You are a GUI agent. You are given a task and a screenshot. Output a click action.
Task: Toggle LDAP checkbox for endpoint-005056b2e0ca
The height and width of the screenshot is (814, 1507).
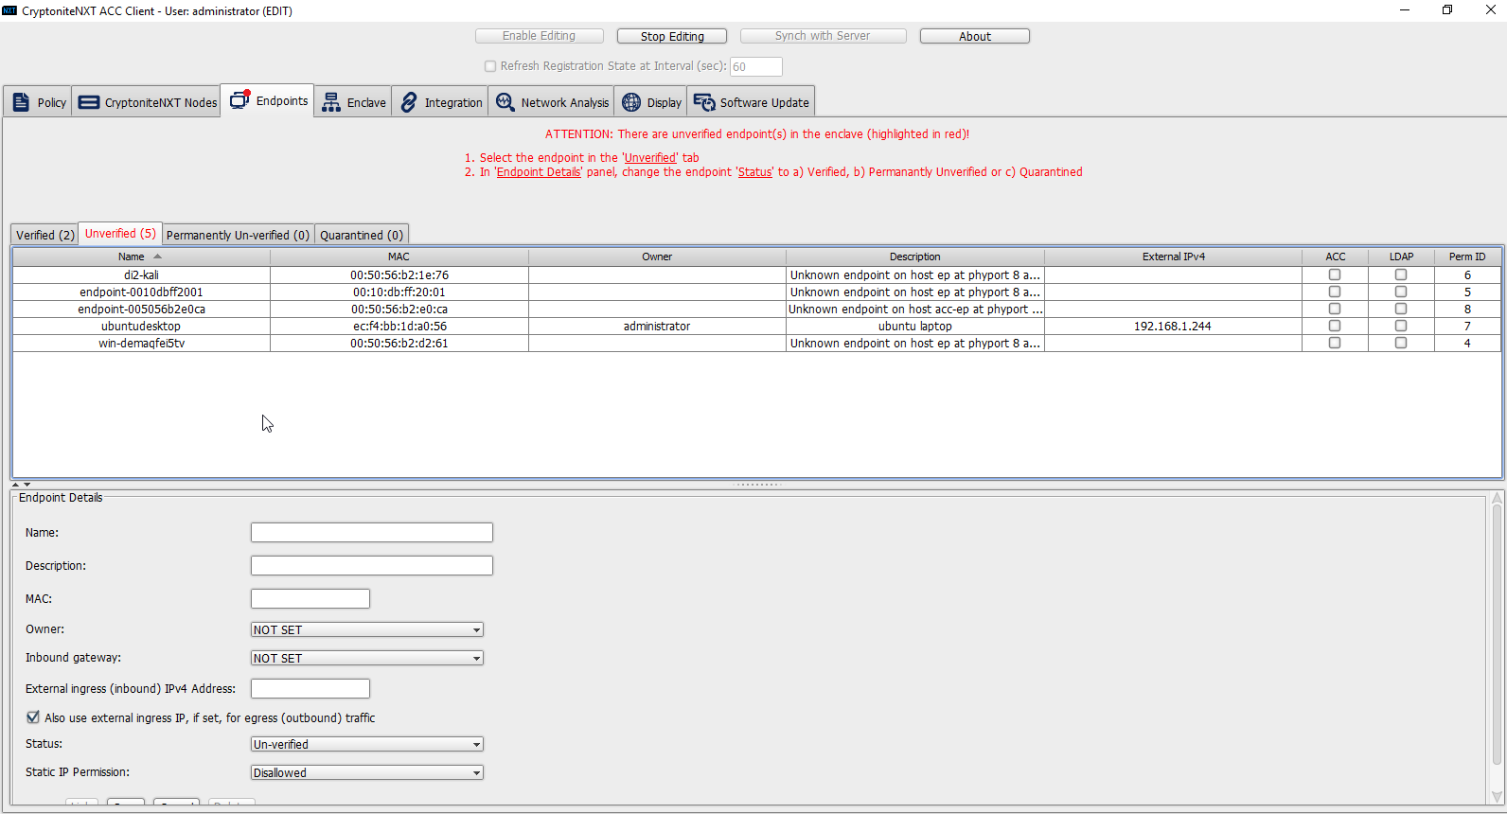[1401, 309]
